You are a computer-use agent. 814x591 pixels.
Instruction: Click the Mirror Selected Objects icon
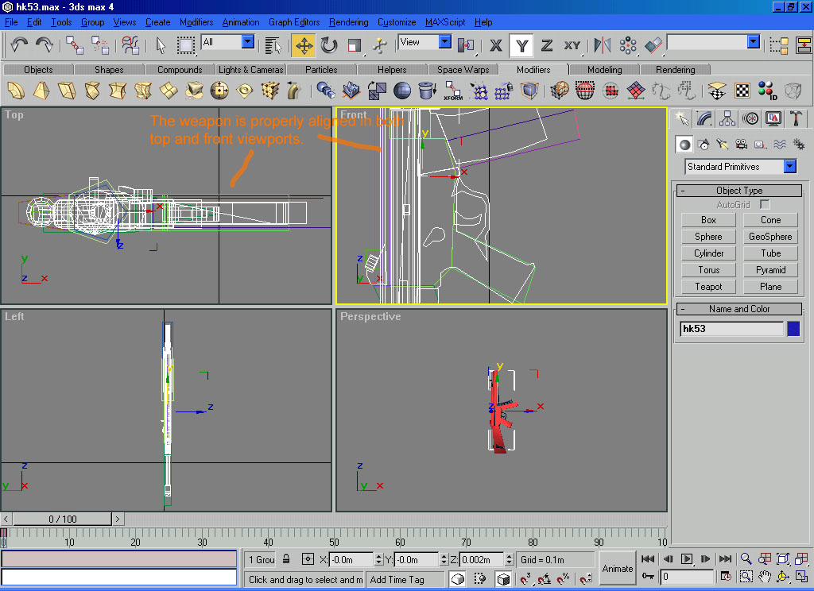[x=603, y=45]
